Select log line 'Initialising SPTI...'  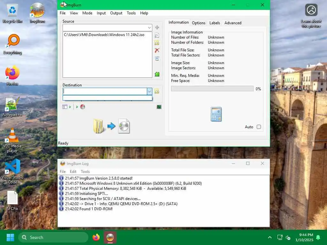pos(86,194)
